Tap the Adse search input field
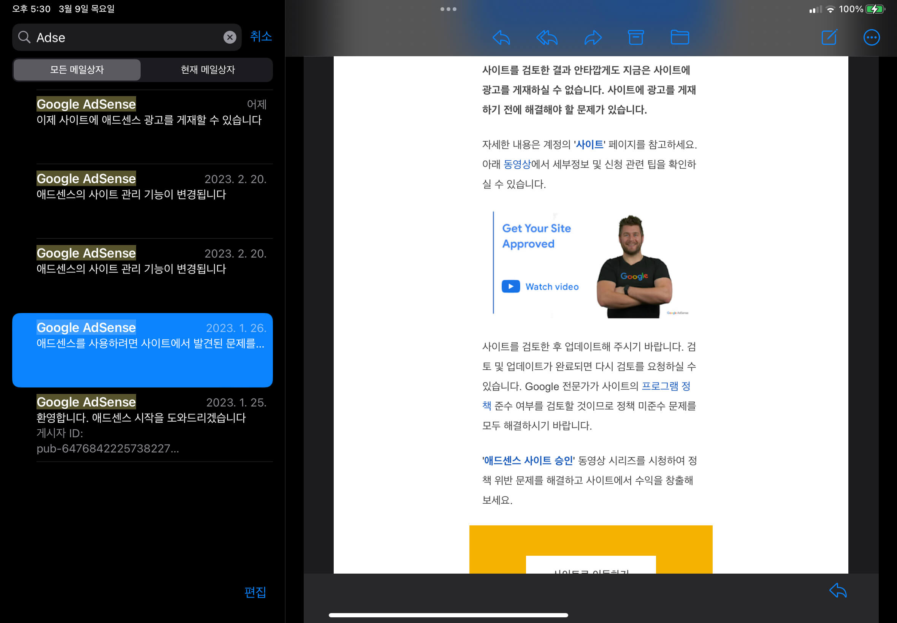897x623 pixels. 127,37
